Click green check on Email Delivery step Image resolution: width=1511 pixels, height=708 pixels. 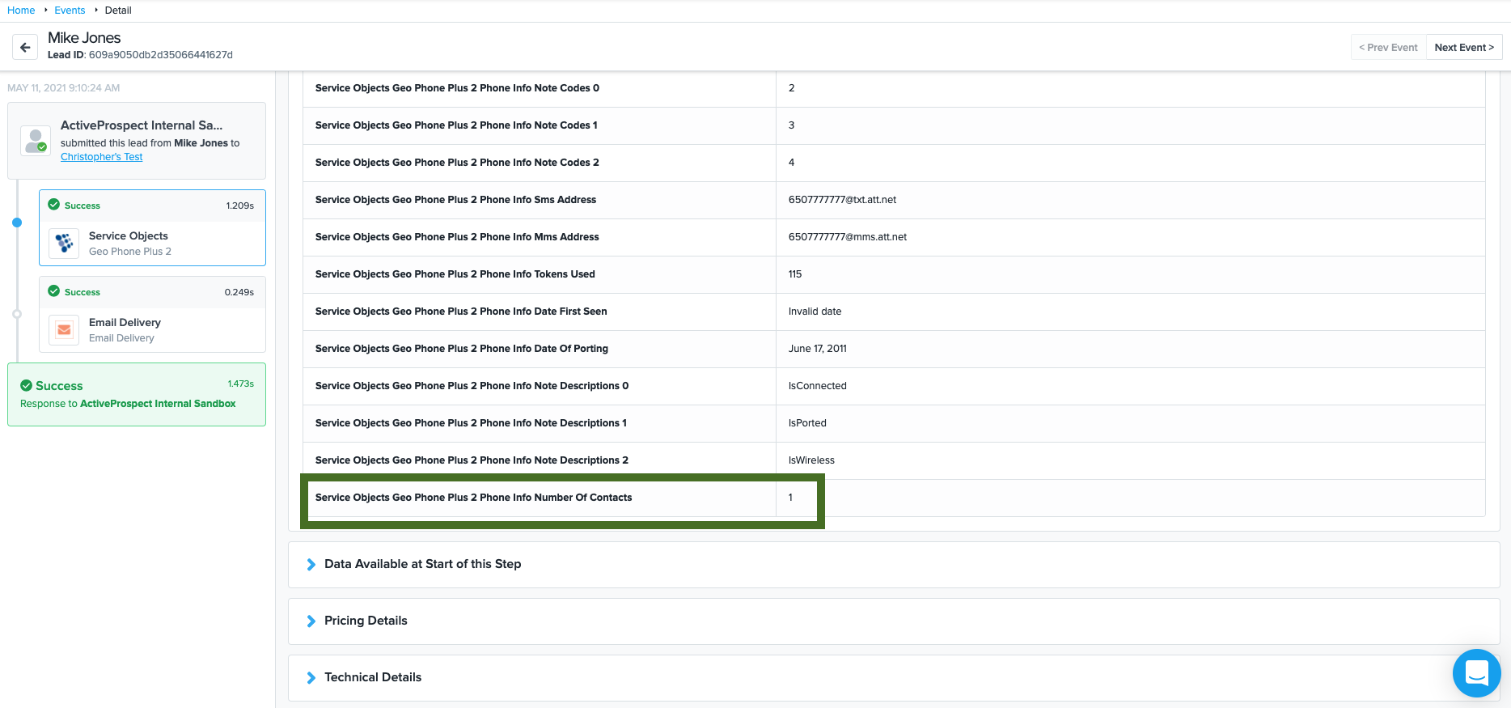(54, 291)
